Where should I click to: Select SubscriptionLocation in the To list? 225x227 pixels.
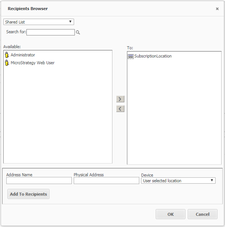153,56
